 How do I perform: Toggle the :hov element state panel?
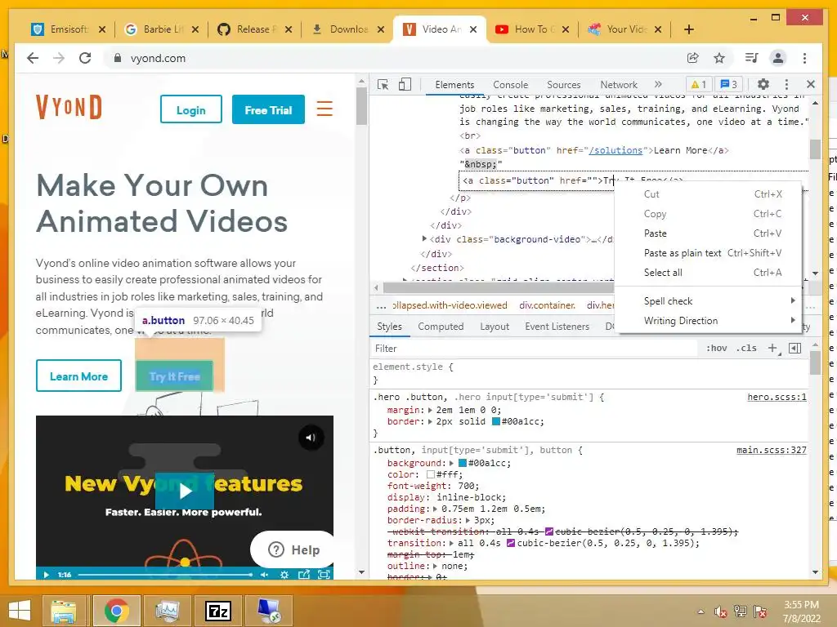716,348
